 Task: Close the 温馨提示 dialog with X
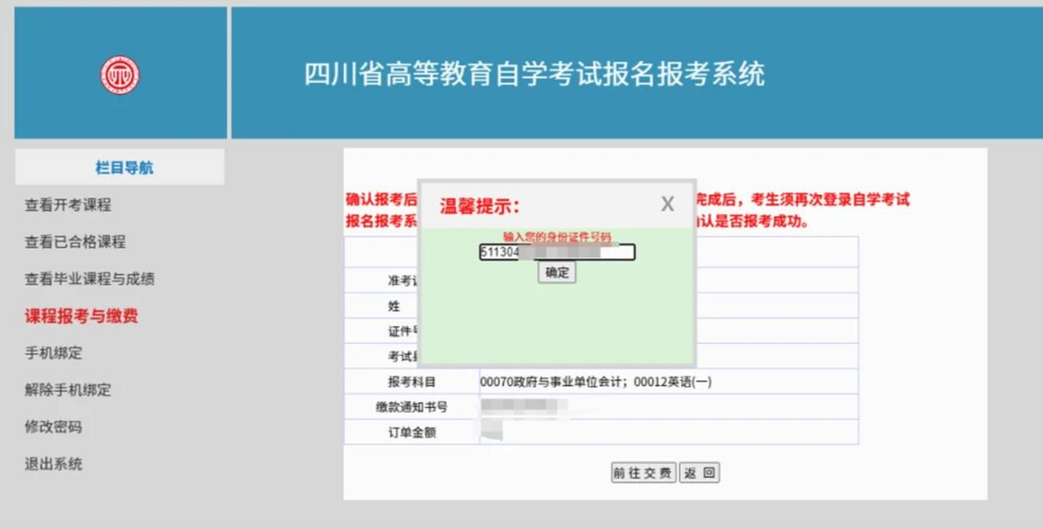[x=666, y=205]
